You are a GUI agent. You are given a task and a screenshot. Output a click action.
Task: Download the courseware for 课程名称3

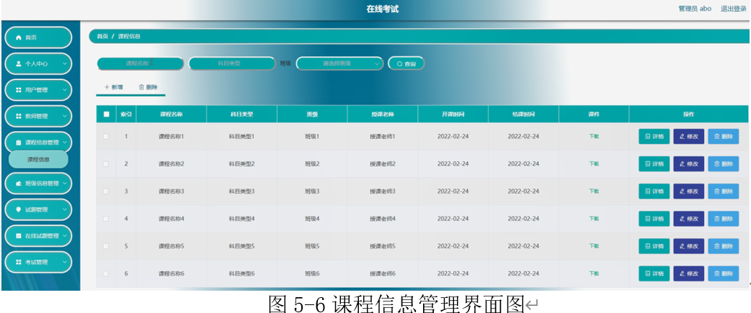(x=593, y=191)
